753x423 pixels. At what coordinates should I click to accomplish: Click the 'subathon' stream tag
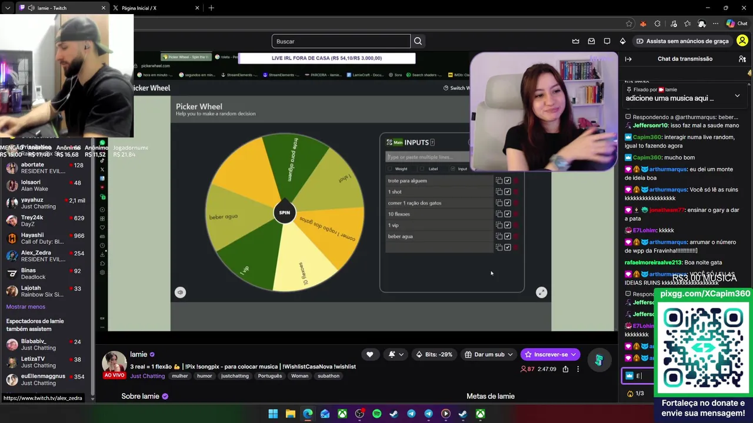point(328,376)
